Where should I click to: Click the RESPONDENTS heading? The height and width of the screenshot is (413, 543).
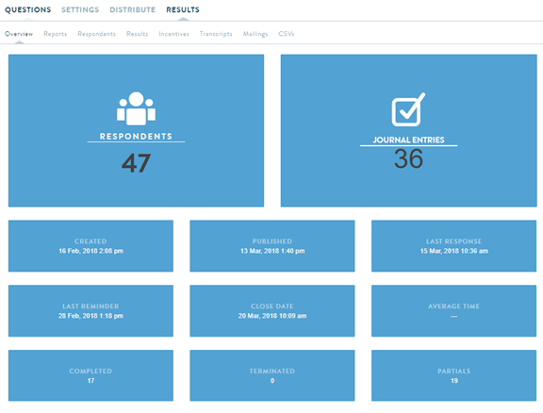(x=136, y=136)
